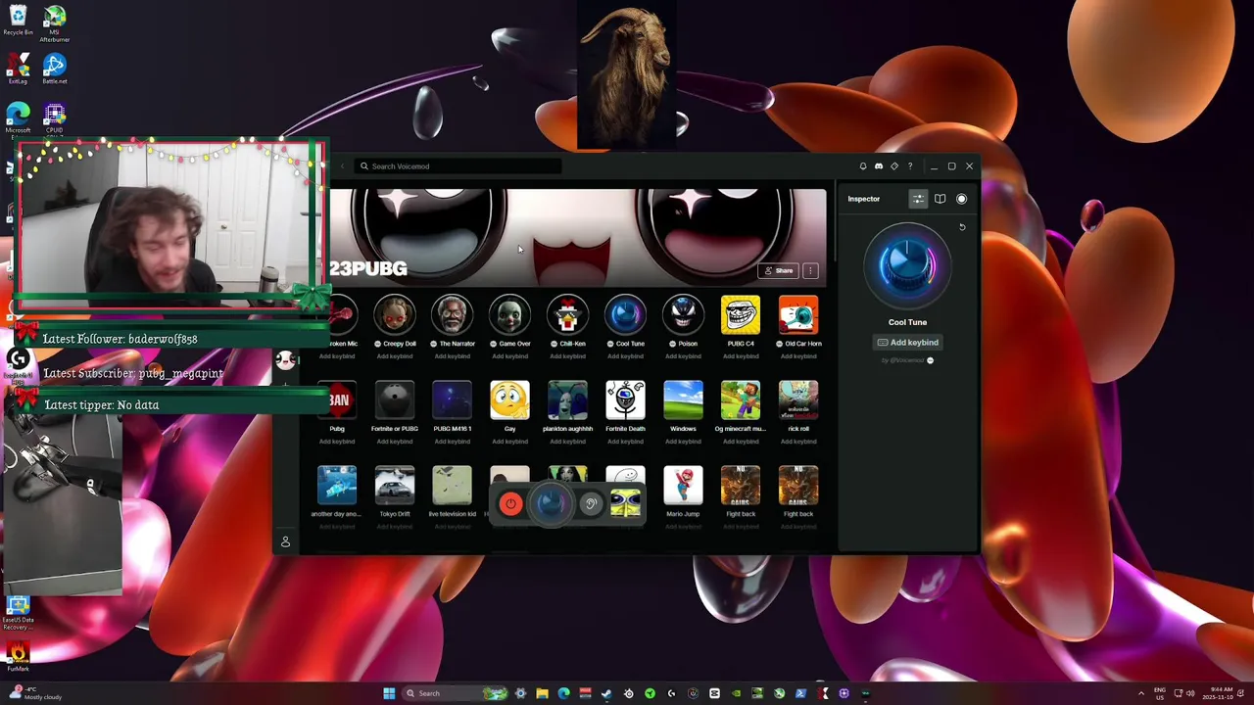Open File Explorer from taskbar
Viewport: 1254px width, 705px height.
click(x=542, y=693)
